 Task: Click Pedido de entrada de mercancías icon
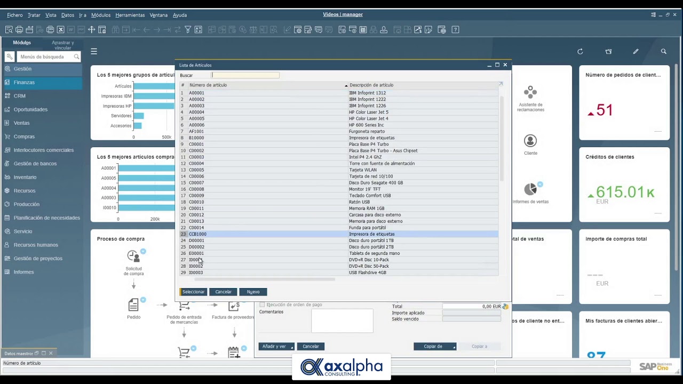(185, 306)
